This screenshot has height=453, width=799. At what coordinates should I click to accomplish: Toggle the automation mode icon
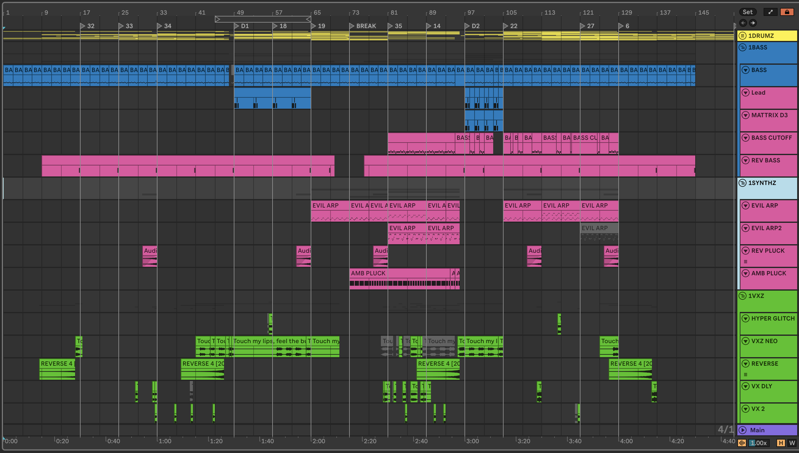point(770,12)
